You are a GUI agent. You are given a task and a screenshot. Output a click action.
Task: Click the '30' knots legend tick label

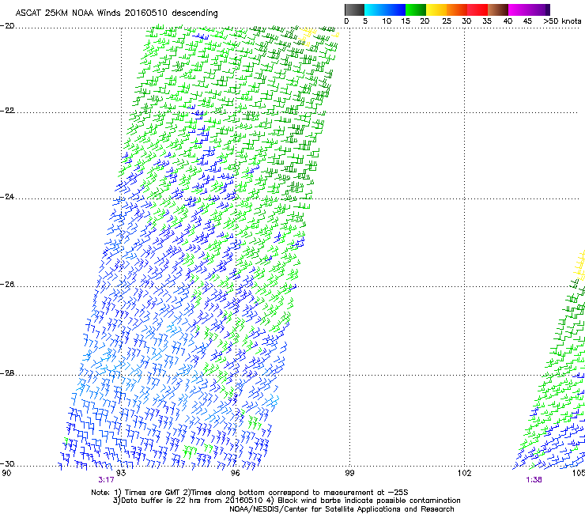pyautogui.click(x=466, y=21)
